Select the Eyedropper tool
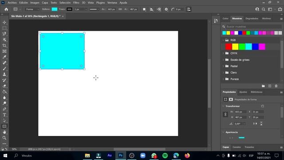284x160 pixels. click(4, 57)
